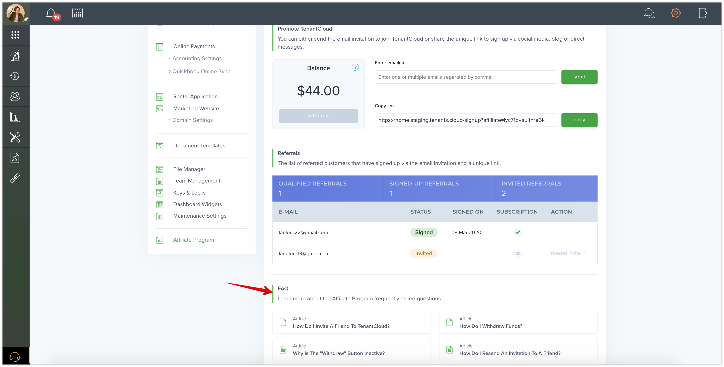The image size is (724, 367).
Task: Click the Keys & Locks key icon
Action: click(x=159, y=193)
